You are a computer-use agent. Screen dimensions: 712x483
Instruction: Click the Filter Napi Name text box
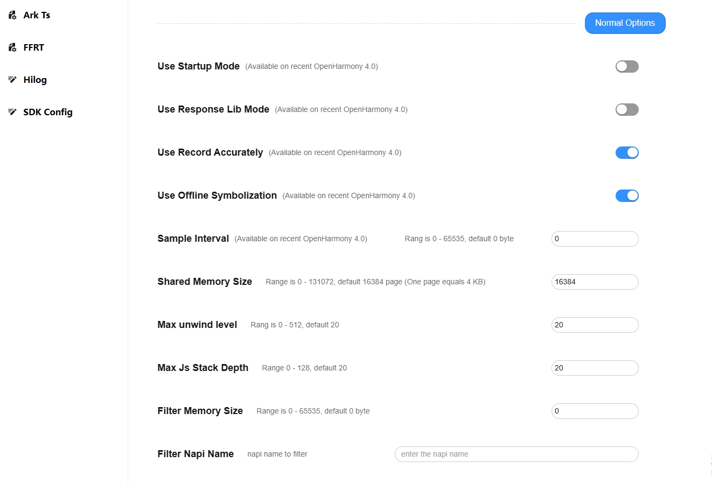click(516, 454)
